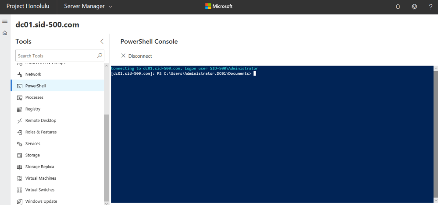Disconnect the PowerShell session
The image size is (438, 205).
(x=136, y=56)
